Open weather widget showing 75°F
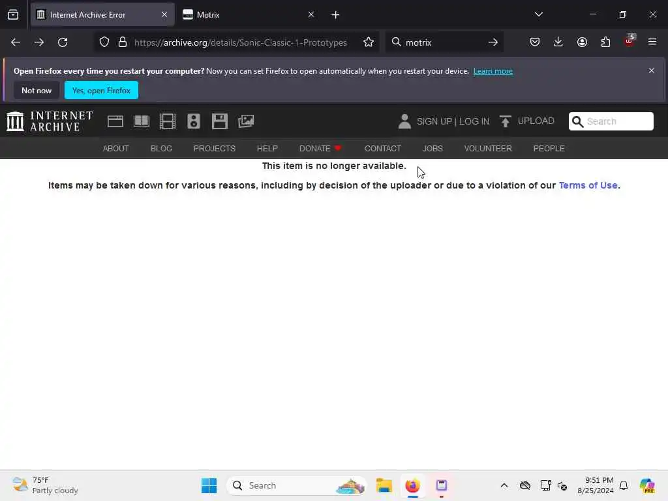 click(x=45, y=485)
